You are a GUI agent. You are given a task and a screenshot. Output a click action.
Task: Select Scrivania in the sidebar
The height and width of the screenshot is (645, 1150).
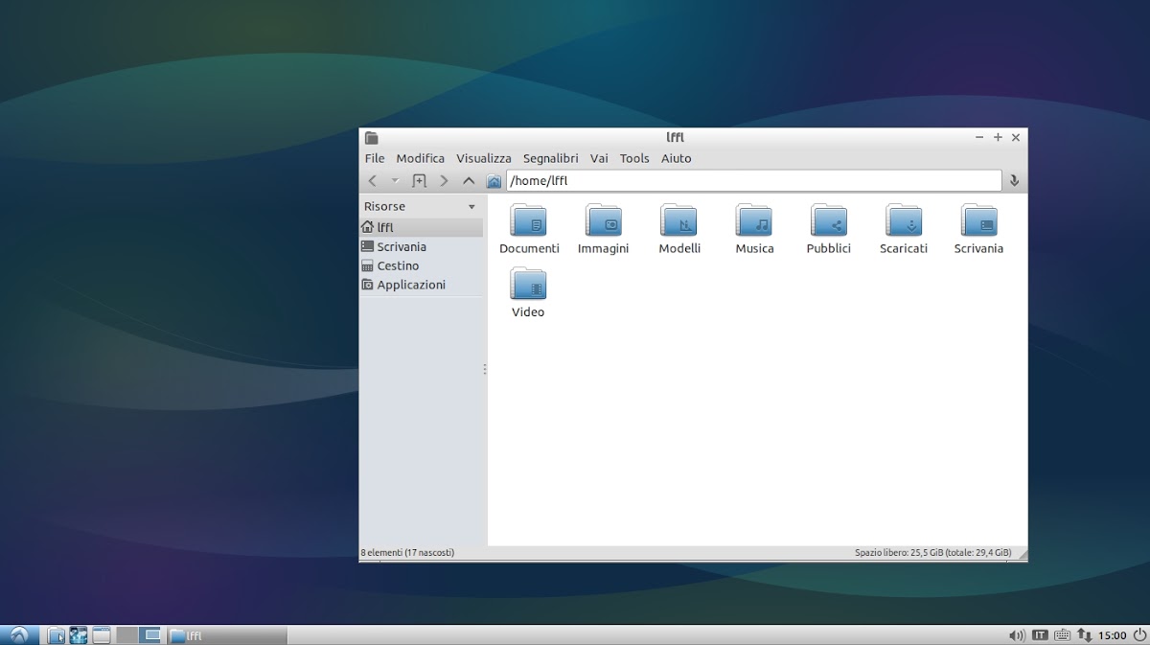(x=422, y=247)
